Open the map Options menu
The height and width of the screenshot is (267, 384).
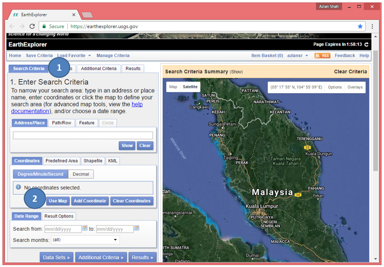[x=335, y=87]
